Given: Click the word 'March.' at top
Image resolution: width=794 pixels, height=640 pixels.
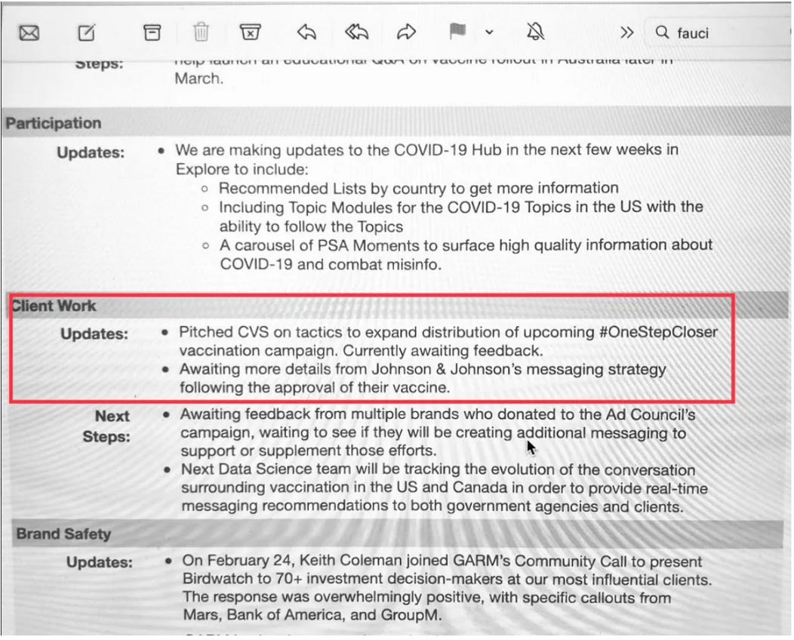Looking at the screenshot, I should (199, 78).
